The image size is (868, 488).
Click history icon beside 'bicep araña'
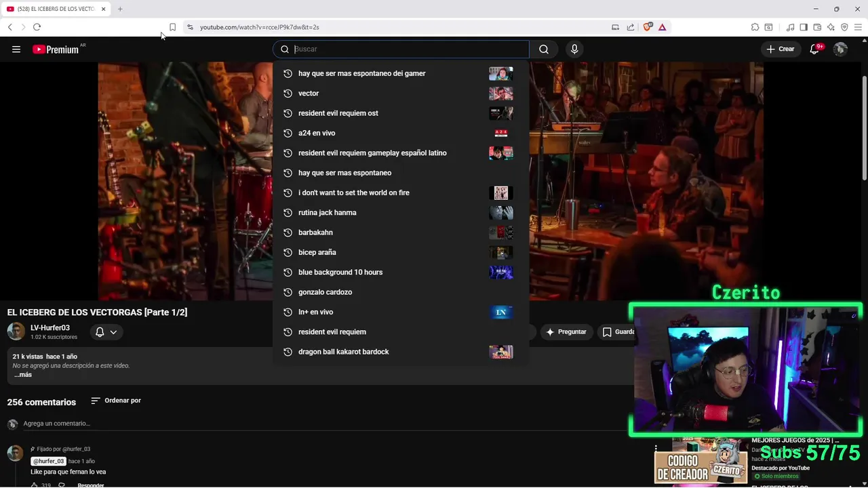tap(288, 252)
